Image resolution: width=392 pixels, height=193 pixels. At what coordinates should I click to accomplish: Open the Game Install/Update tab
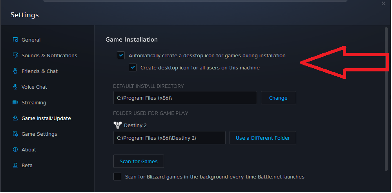point(46,118)
